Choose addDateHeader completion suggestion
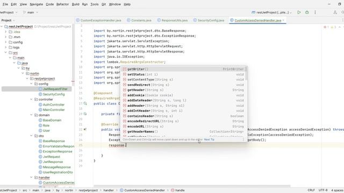Viewport: 344px width, 193px height. [183, 100]
